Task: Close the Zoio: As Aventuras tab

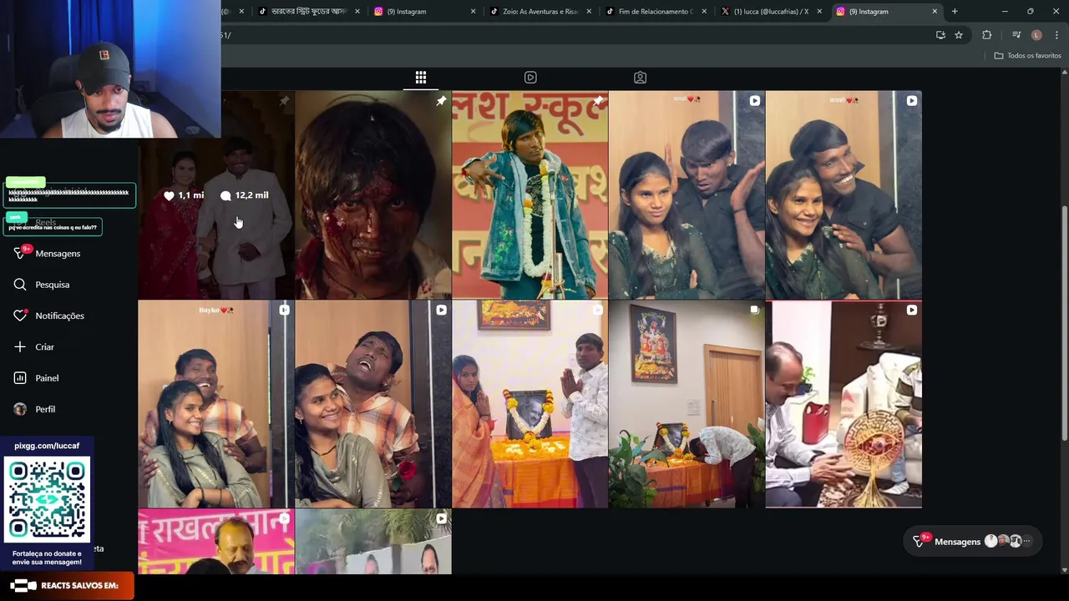Action: (x=589, y=12)
